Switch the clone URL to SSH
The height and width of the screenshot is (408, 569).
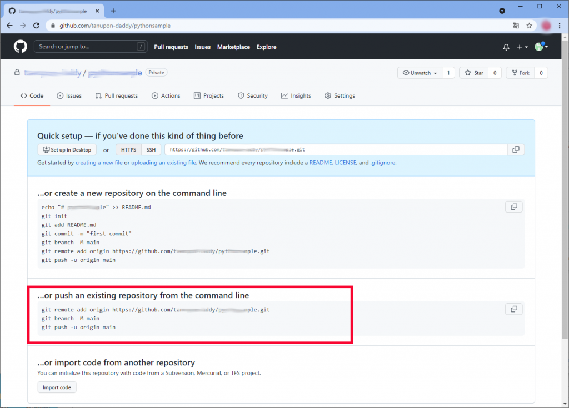pyautogui.click(x=151, y=150)
